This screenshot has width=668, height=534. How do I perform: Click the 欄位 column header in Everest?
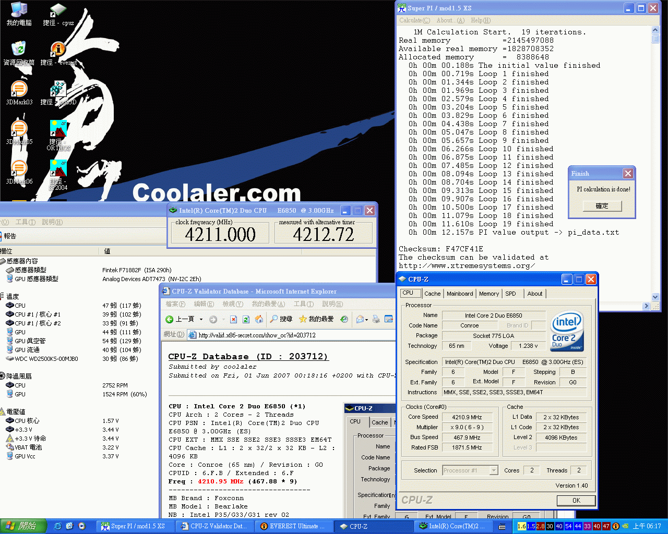click(x=49, y=251)
